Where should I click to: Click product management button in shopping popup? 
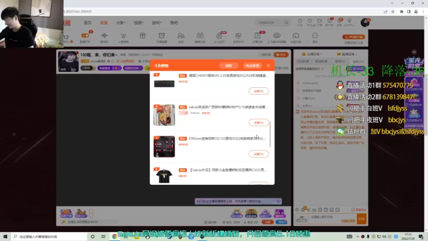coord(252,65)
